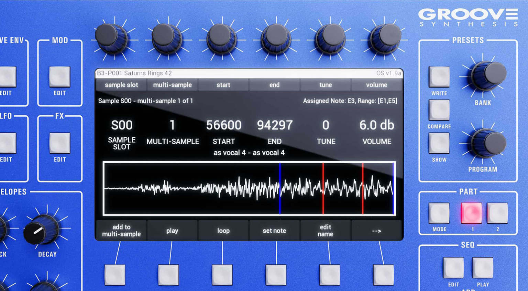The image size is (528, 291).
Task: Select the red loop marker in the waveform
Action: coord(323,188)
